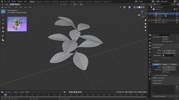Screen dimensions: 179x100
Task: Open the Add menu in viewport header
Action: 25,7
